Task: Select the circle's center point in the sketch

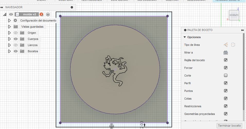Action: pos(115,70)
